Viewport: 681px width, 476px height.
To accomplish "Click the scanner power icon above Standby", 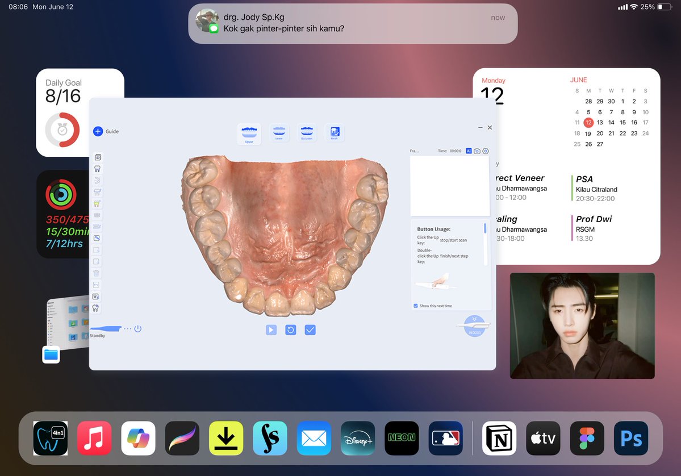I will (x=137, y=328).
